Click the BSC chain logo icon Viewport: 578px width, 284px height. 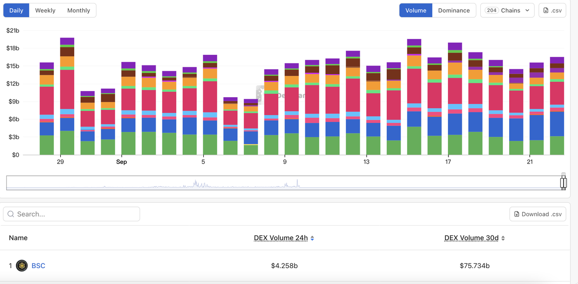click(x=22, y=266)
